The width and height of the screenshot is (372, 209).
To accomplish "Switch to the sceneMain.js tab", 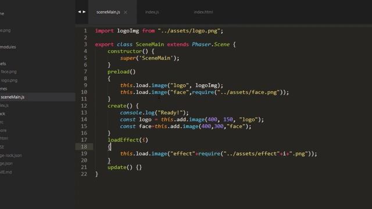I will pyautogui.click(x=108, y=12).
